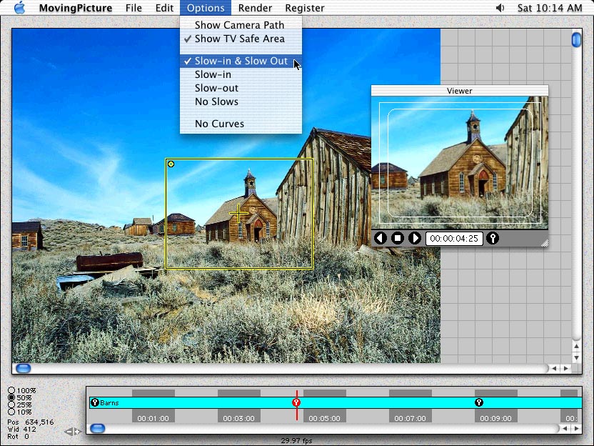
Task: Select the 10% zoom radio button
Action: (x=11, y=412)
